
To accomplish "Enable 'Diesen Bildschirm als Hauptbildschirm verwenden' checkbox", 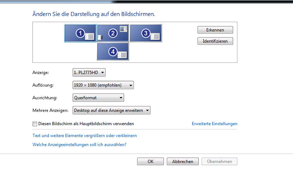I will 35,124.
